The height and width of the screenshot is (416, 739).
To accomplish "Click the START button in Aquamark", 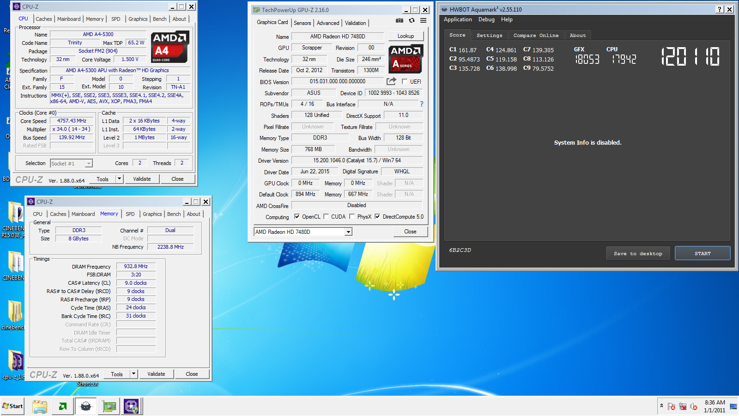I will 703,253.
